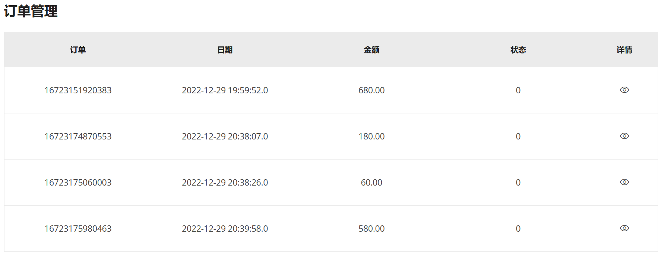Select order number 16723151920383

coord(78,90)
